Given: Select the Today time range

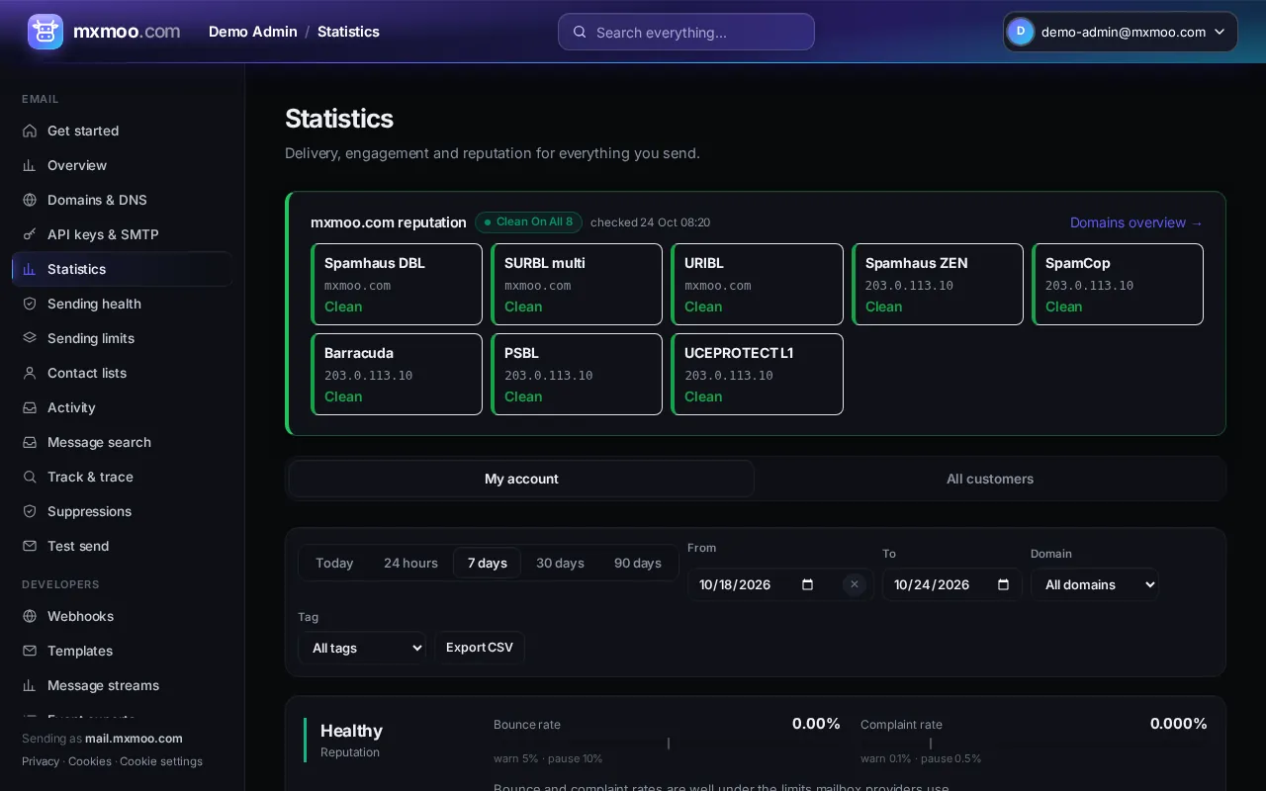Looking at the screenshot, I should (334, 563).
